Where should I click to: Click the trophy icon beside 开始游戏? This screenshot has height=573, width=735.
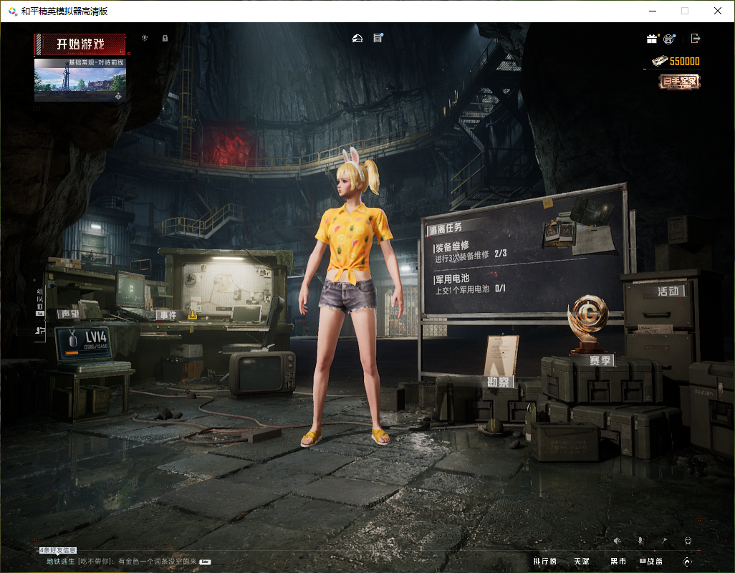click(145, 39)
